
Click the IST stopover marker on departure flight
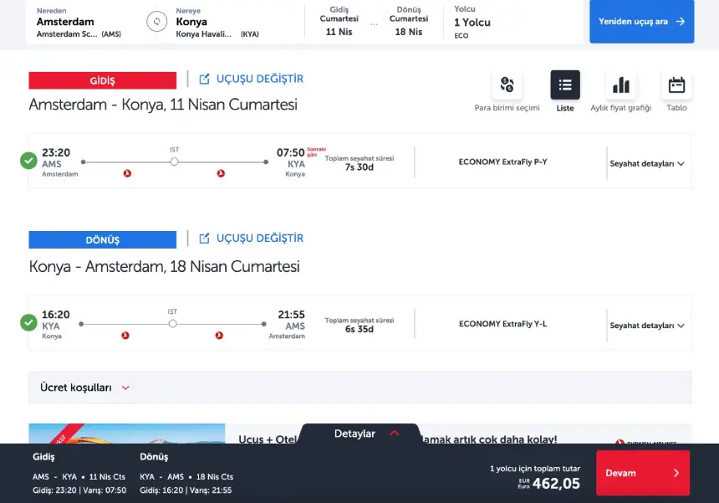(174, 162)
